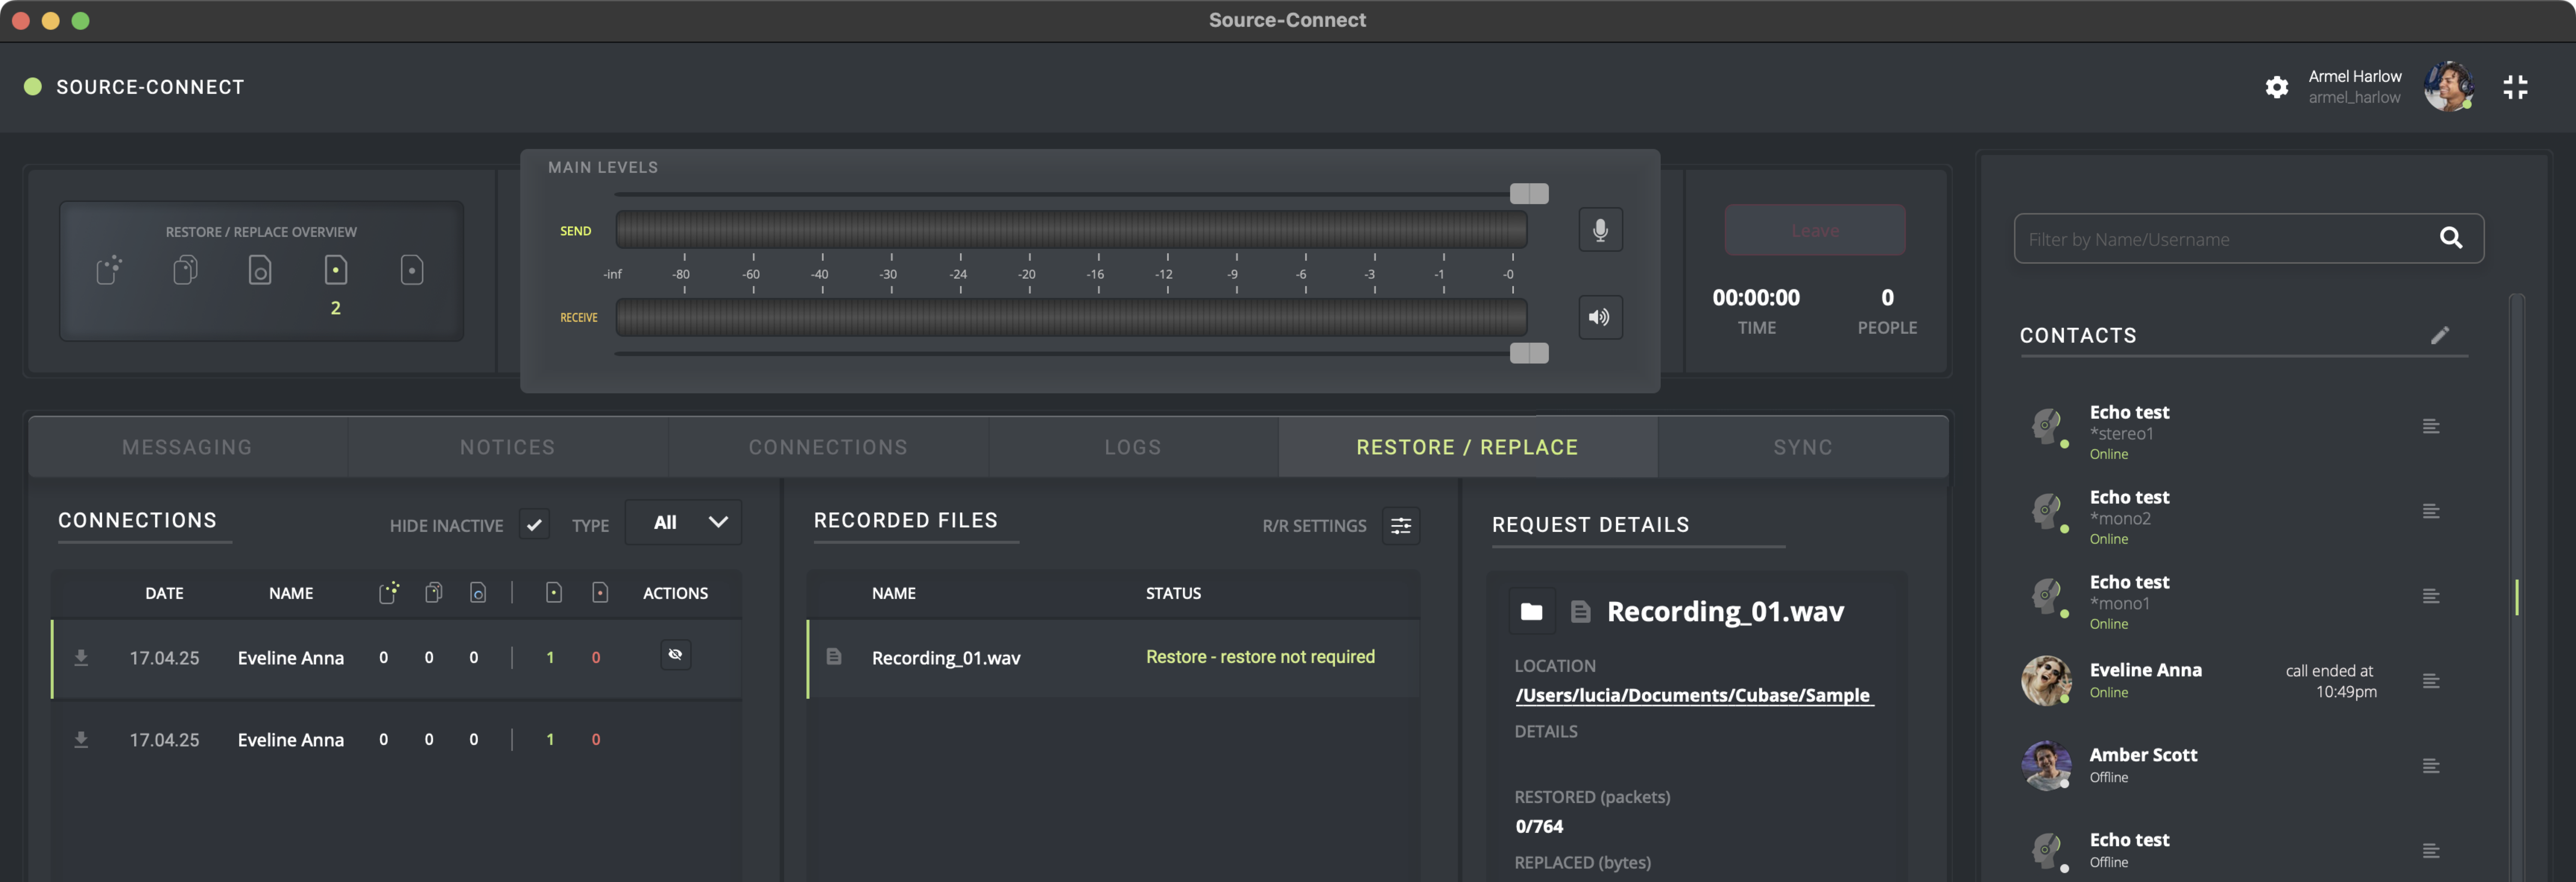Click the send level slider handle
Screen dimensions: 2576x882
pyautogui.click(x=1528, y=194)
